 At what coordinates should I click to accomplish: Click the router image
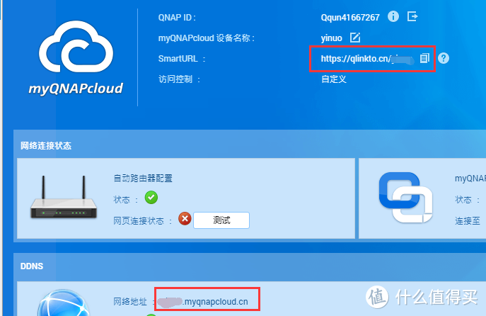[x=64, y=197]
